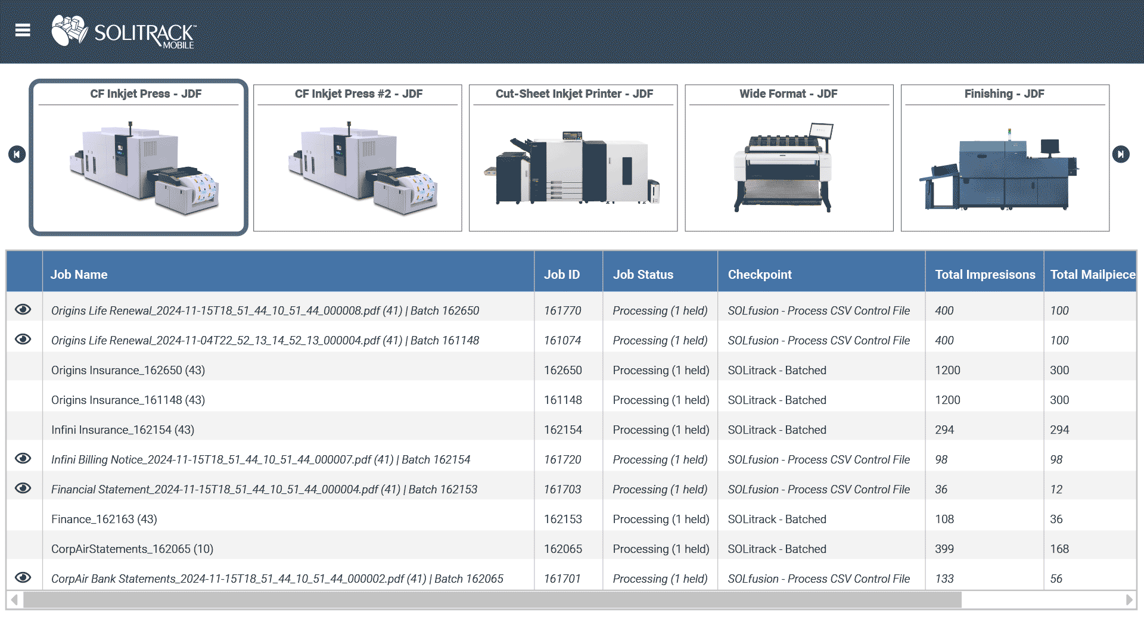This screenshot has width=1144, height=619.
Task: Select job name ending Batch 161148
Action: click(x=265, y=340)
